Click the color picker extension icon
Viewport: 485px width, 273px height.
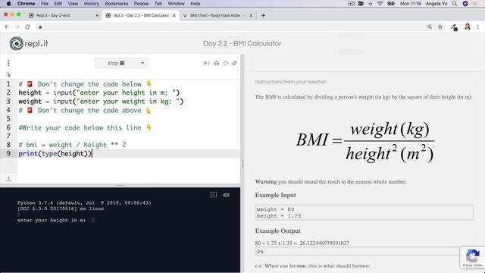point(454,27)
